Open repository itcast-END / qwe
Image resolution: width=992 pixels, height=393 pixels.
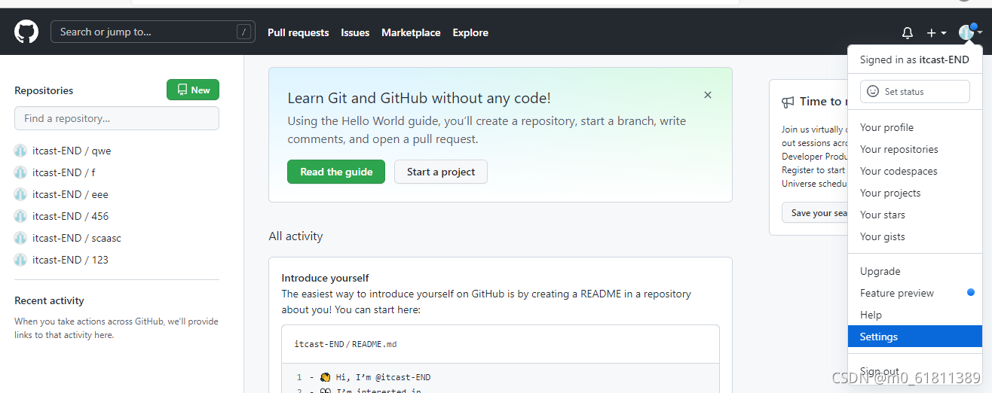coord(72,151)
